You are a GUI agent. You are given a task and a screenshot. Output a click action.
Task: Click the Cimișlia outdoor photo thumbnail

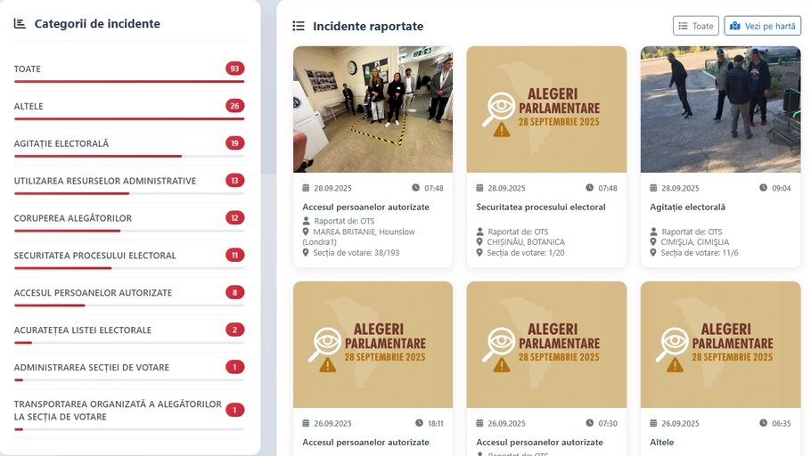point(720,109)
